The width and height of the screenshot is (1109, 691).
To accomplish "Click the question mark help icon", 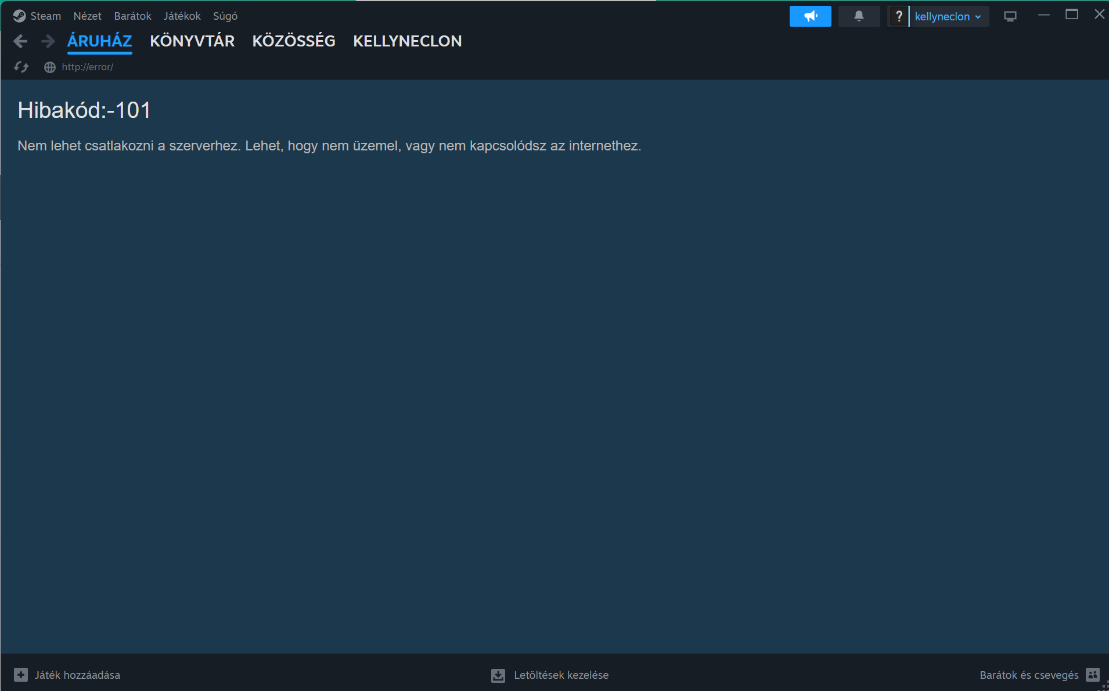I will (898, 16).
